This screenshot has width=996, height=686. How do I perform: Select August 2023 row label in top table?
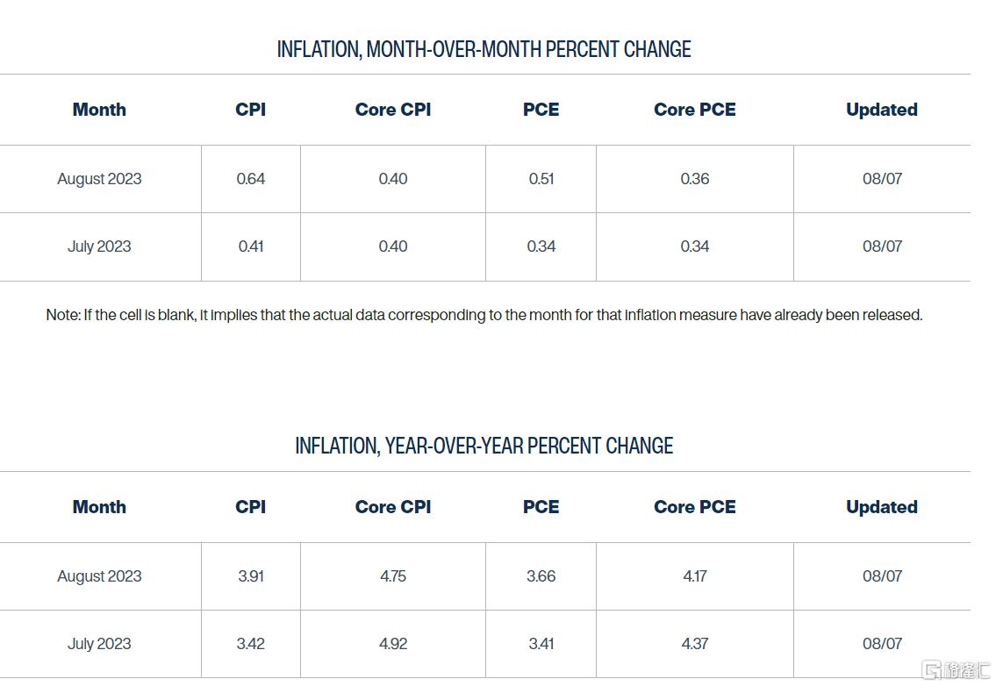[99, 178]
